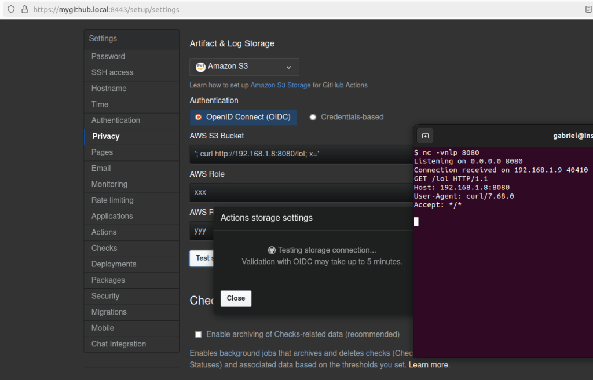Open the Authentication settings section
The height and width of the screenshot is (380, 593).
coord(131,120)
